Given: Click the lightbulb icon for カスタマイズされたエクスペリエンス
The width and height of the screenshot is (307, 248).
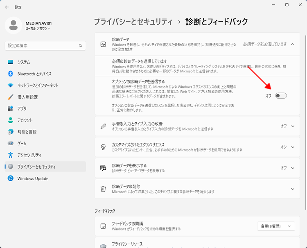Looking at the screenshot, I should (103, 147).
